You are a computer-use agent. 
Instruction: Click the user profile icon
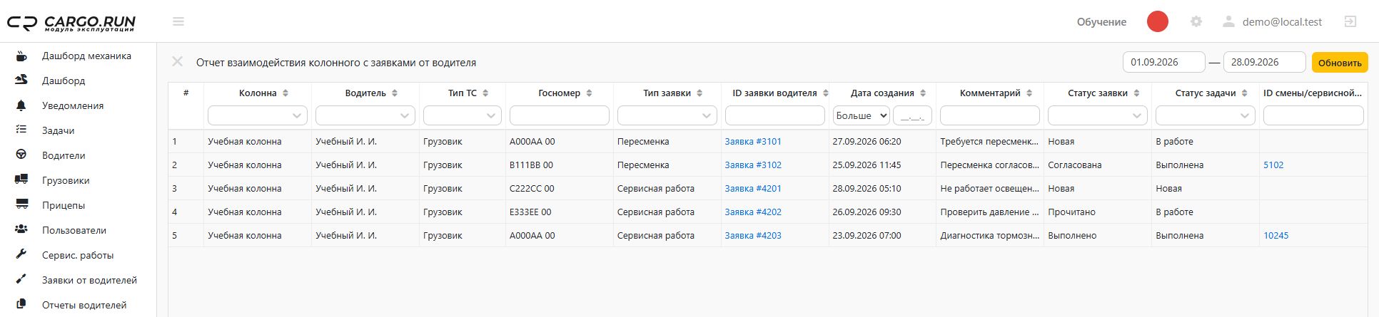(1228, 22)
